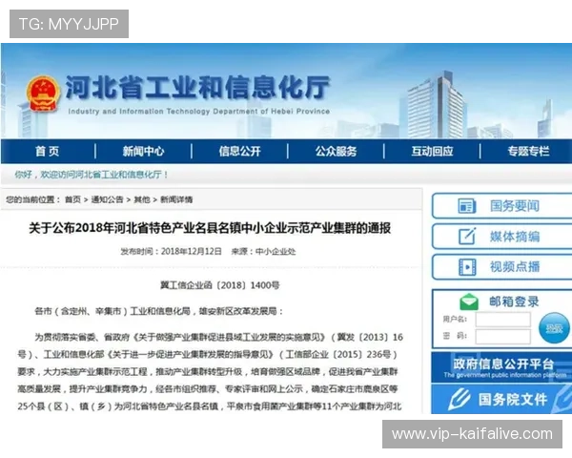Image resolution: width=572 pixels, height=458 pixels.
Task: Open the 国务要闻 newspaper icon
Action: pyautogui.click(x=467, y=206)
